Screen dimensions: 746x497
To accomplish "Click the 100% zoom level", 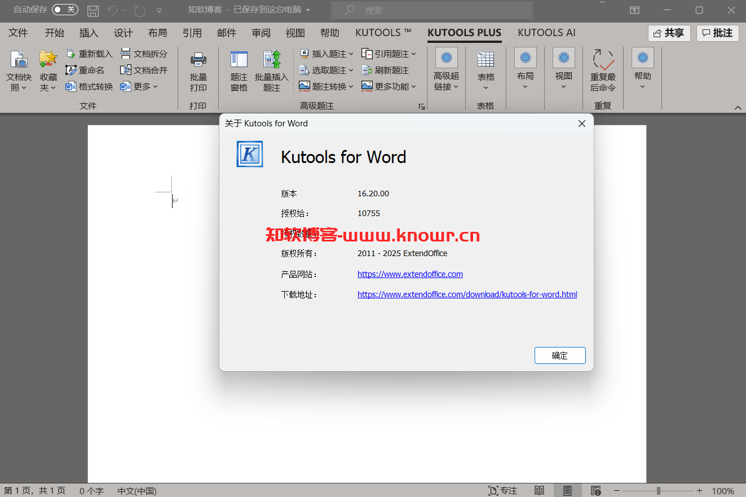I will tap(723, 491).
